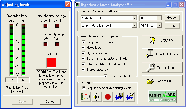Click the save waveform to disk icon
186x109 pixels.
(119, 97)
